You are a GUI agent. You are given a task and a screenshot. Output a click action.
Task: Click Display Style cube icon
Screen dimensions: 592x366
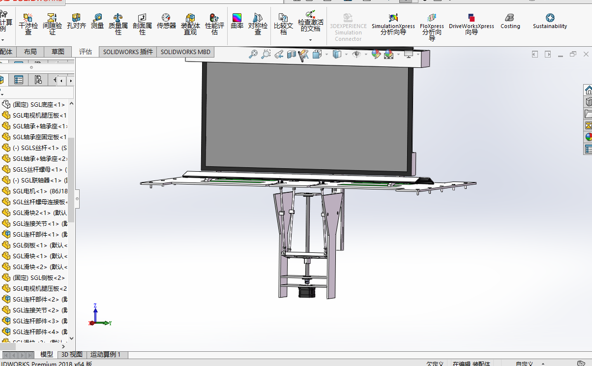pyautogui.click(x=337, y=54)
